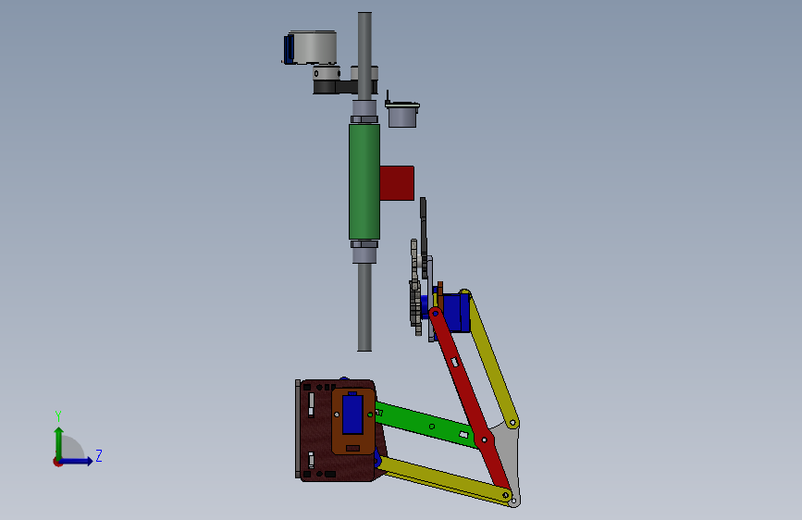The image size is (802, 520).
Task: Select the lower yellow linkage bar
Action: click(x=445, y=480)
